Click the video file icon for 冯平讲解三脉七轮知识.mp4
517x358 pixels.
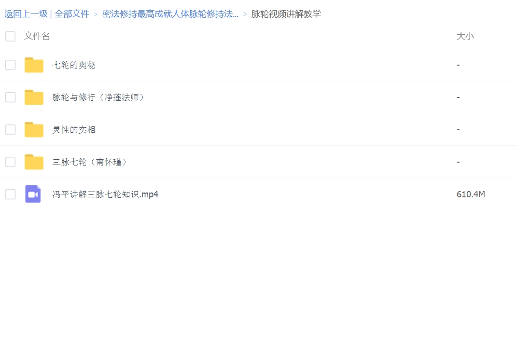(33, 194)
